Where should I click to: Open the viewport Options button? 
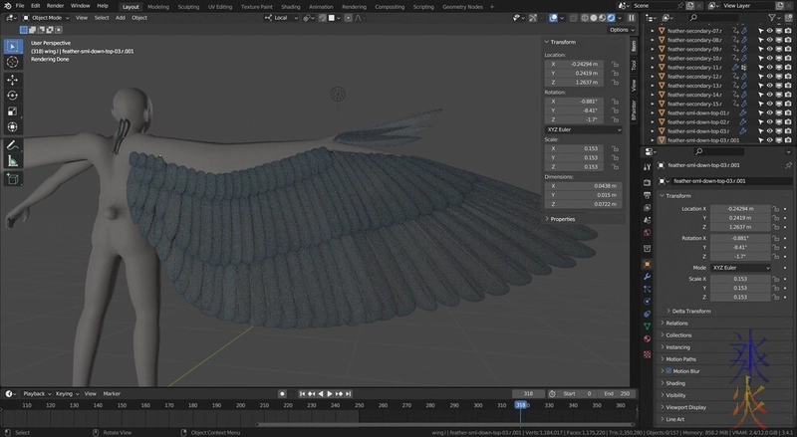click(x=619, y=30)
